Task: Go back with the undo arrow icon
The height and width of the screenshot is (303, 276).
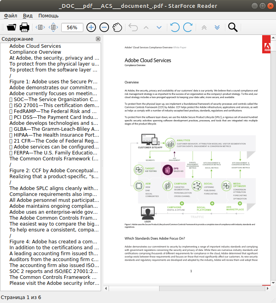Action: pos(133,27)
